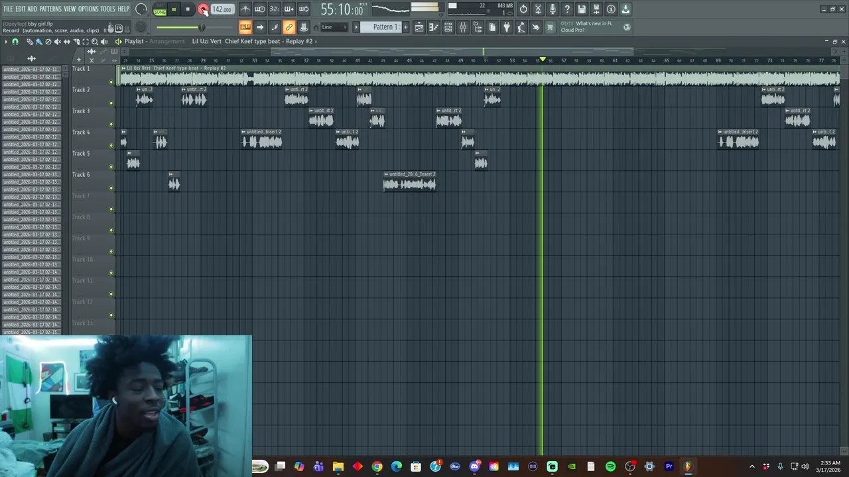Open Spotify from the taskbar

pos(610,466)
